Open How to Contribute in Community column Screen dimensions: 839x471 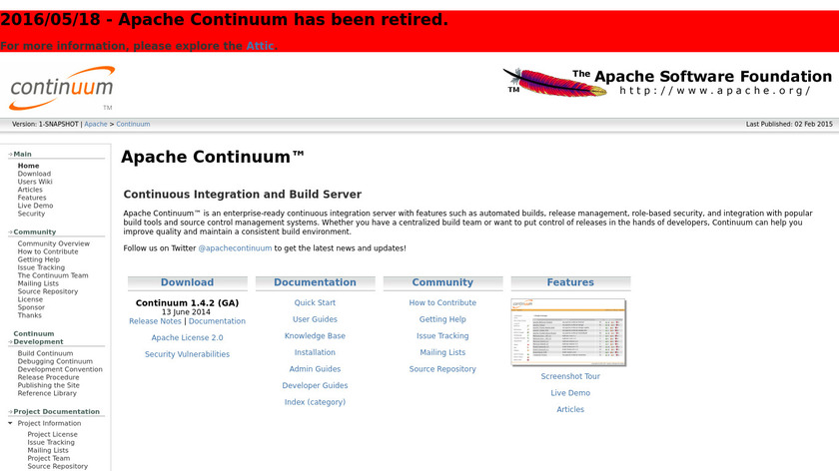[442, 302]
